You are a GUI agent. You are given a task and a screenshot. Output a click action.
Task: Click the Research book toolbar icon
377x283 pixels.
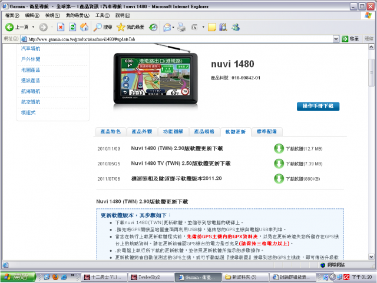click(223, 27)
